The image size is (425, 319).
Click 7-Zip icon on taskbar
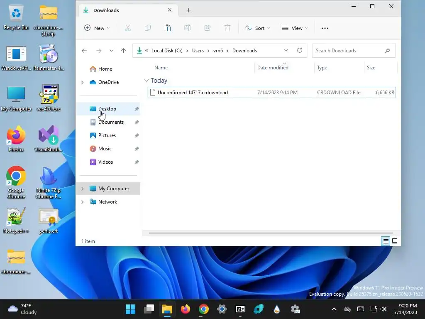tap(240, 309)
